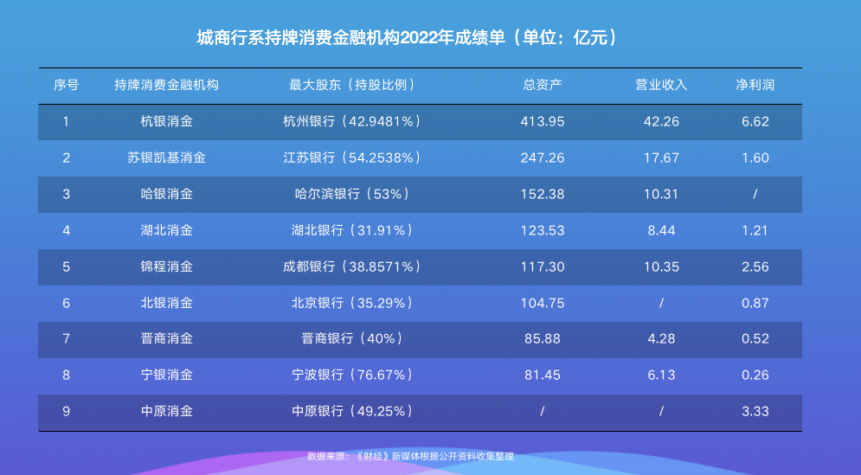The image size is (861, 475).
Task: Select row number 5 in 序号 column
Action: point(66,266)
